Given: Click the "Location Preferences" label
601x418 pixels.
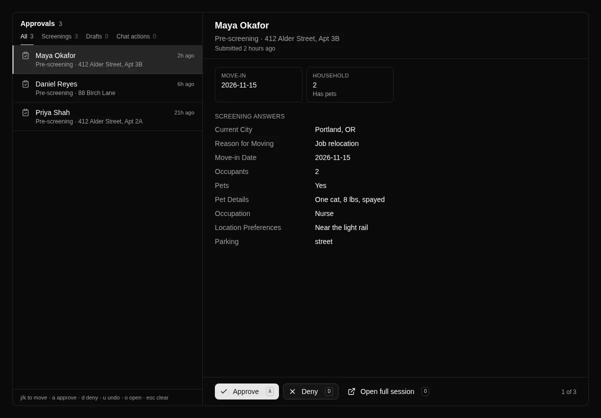Looking at the screenshot, I should [248, 227].
